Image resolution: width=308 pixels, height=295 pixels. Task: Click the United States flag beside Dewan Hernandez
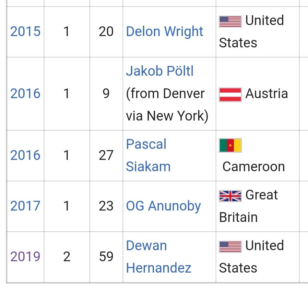coord(230,247)
